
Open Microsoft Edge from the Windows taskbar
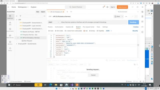(50, 85)
